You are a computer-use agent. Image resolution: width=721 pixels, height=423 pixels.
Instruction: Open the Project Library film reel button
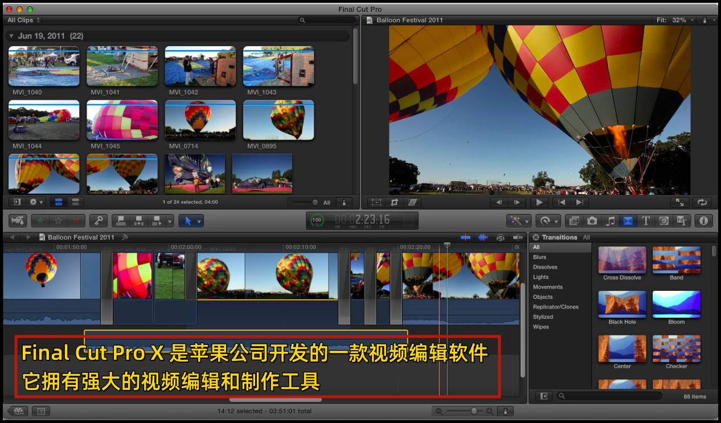point(18,410)
